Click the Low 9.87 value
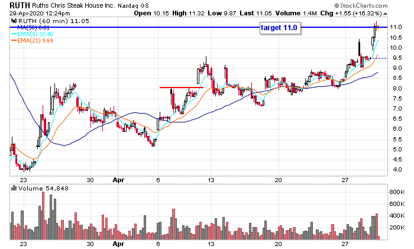 (x=222, y=13)
